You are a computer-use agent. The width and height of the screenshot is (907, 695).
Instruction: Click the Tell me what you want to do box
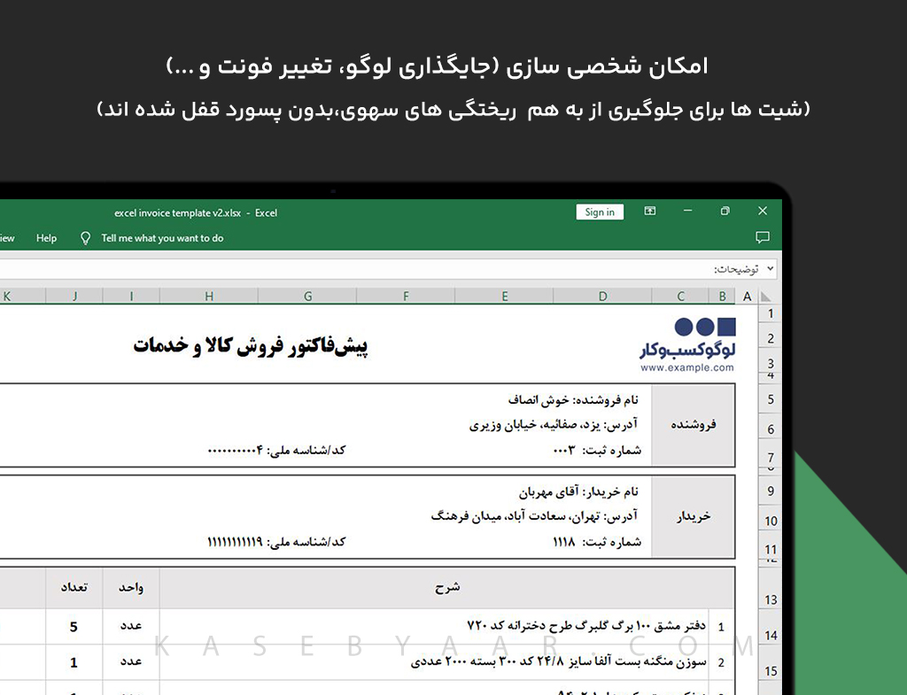pos(162,238)
